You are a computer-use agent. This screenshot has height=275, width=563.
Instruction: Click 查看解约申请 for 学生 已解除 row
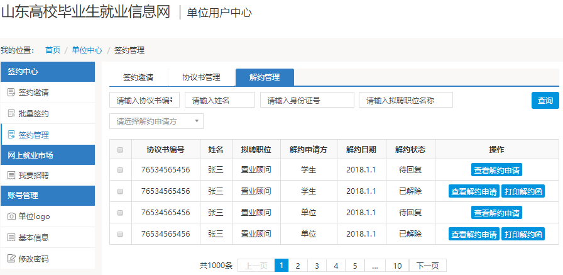click(x=474, y=191)
